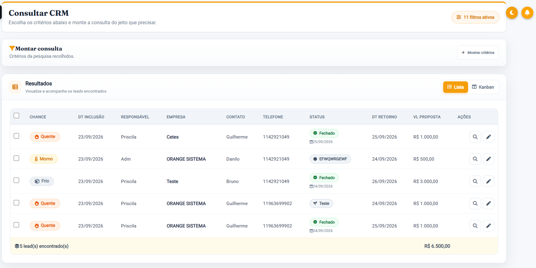Check the row with Teste status

click(x=16, y=203)
